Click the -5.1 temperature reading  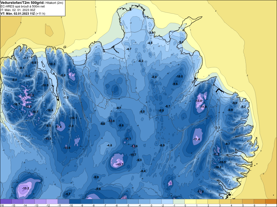[181, 42]
